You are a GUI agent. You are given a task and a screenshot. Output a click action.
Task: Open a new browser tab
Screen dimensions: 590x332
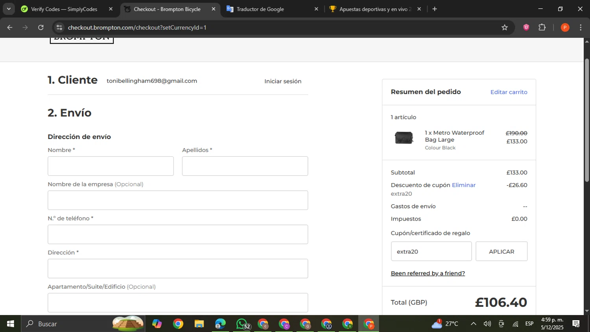click(435, 9)
